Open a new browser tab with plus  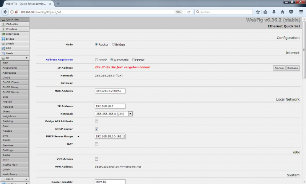(58, 3)
